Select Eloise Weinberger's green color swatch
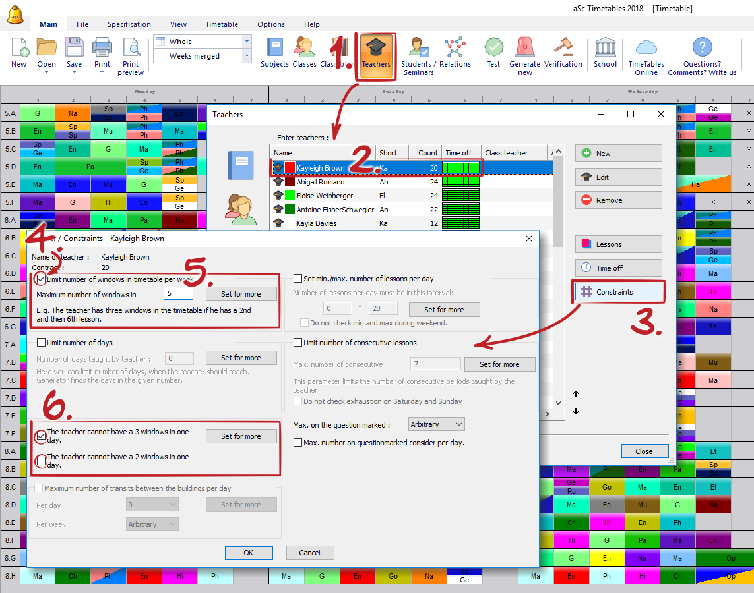The width and height of the screenshot is (754, 593). (x=290, y=196)
